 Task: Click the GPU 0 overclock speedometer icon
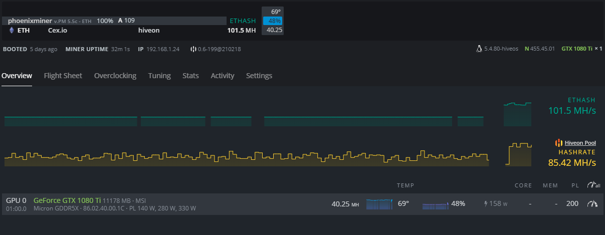[593, 204]
